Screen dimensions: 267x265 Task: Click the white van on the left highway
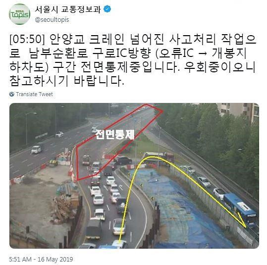(36, 150)
